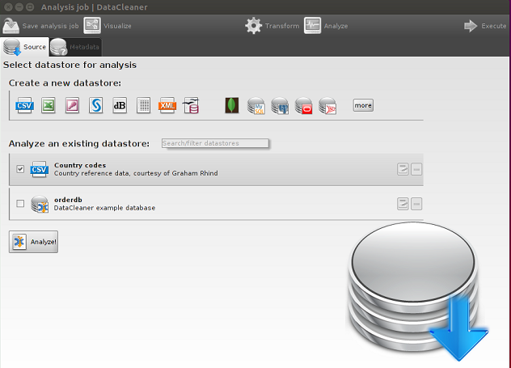Click the Analyze! button

click(x=34, y=242)
